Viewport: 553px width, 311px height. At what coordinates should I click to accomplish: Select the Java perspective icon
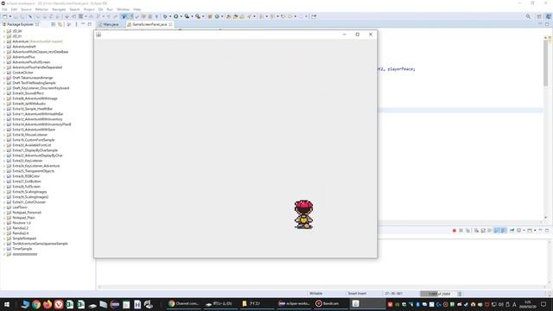tap(548, 16)
